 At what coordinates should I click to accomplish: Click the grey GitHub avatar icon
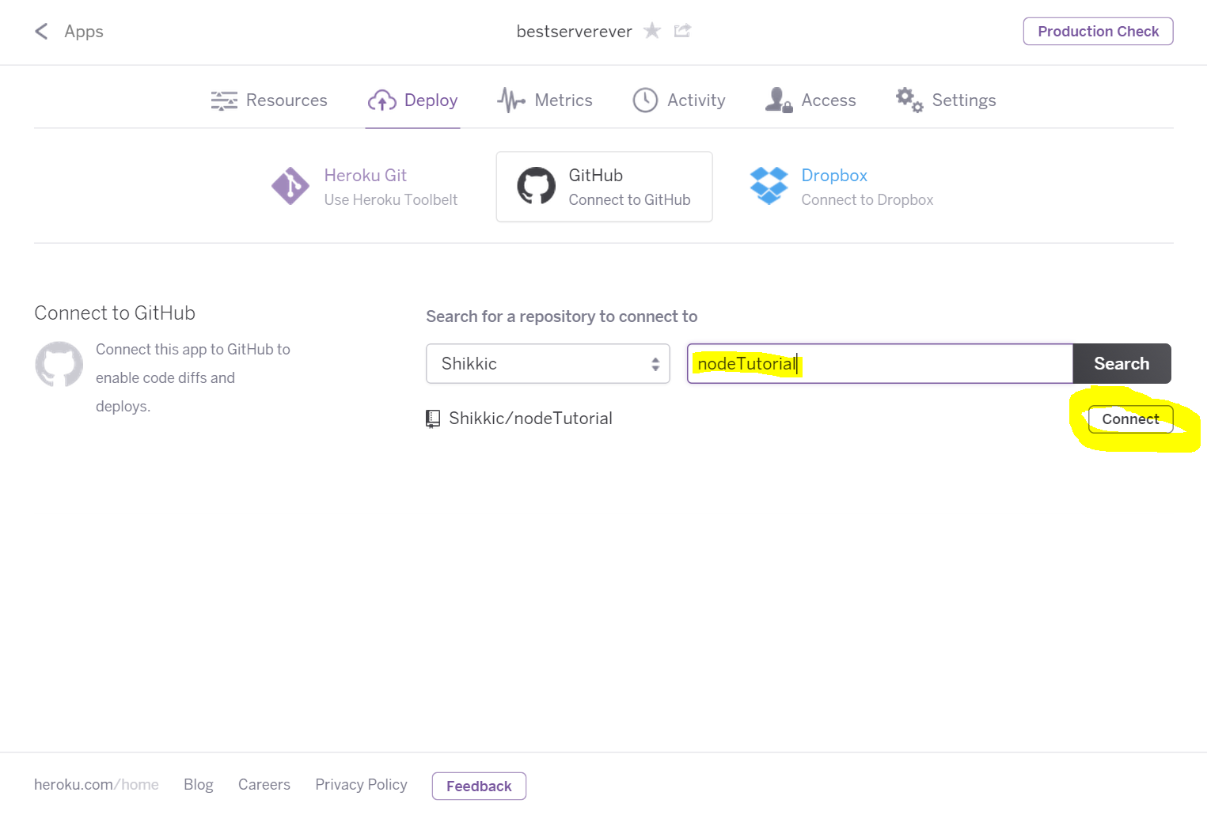pyautogui.click(x=59, y=364)
